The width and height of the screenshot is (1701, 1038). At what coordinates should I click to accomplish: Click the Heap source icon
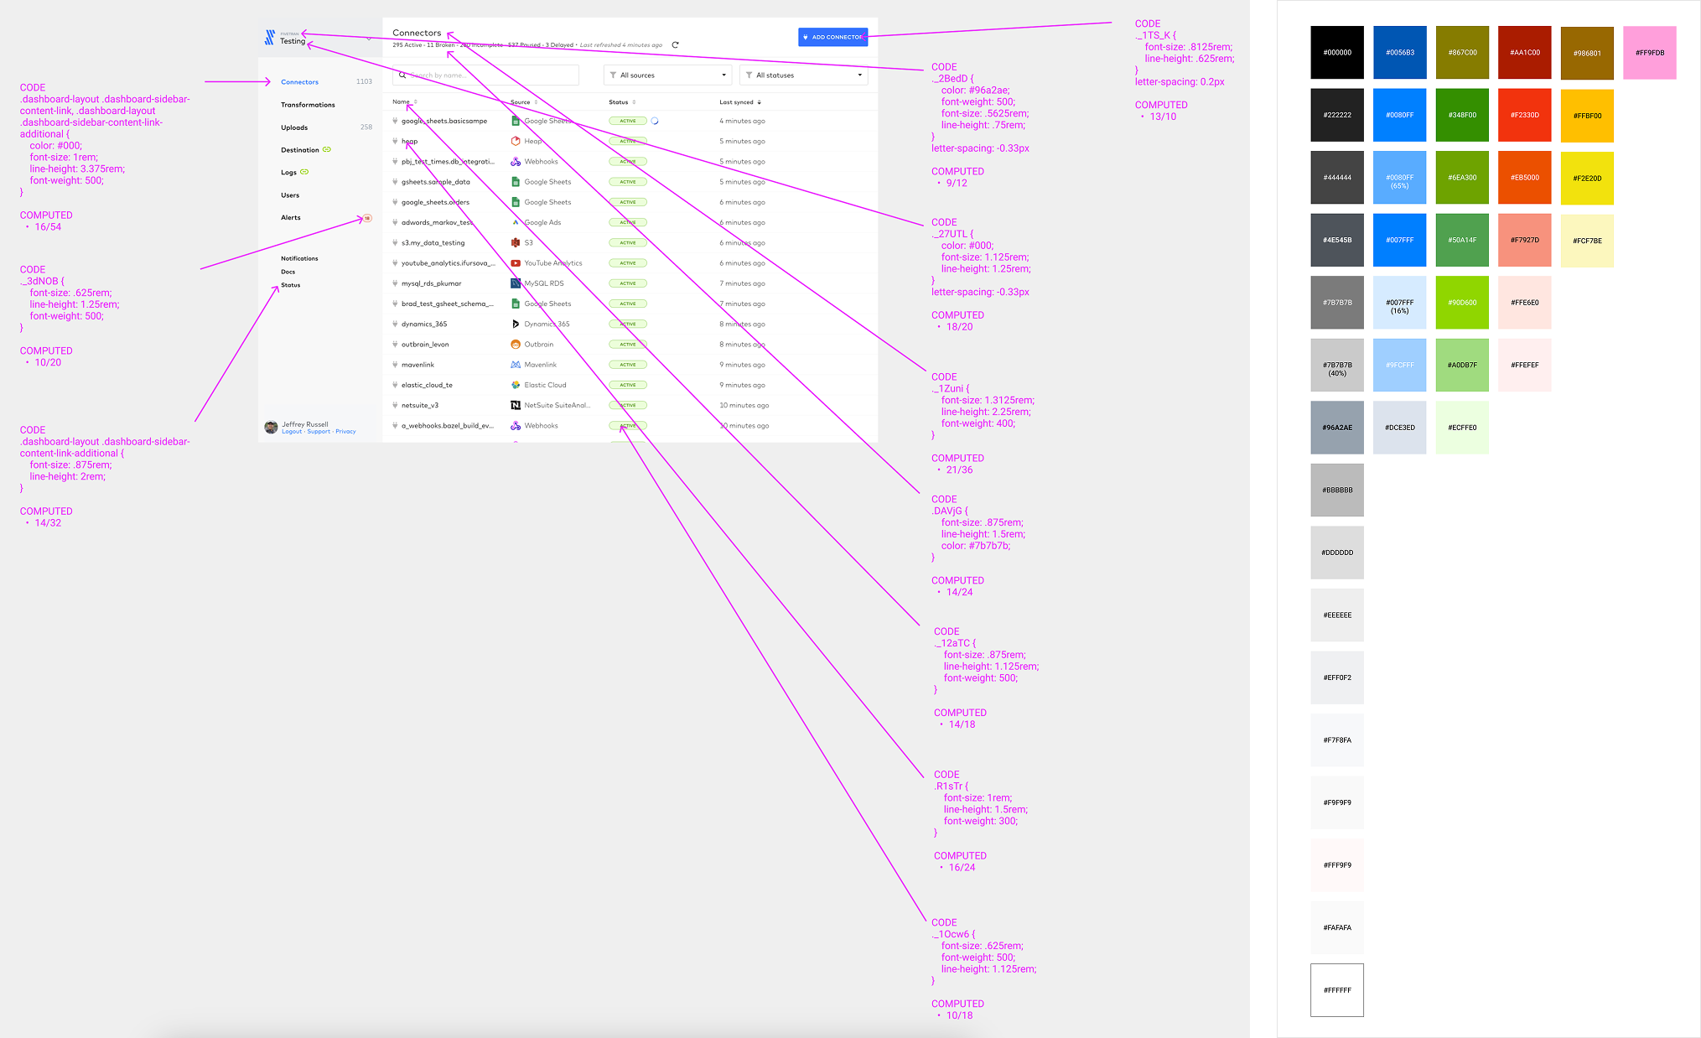(516, 141)
